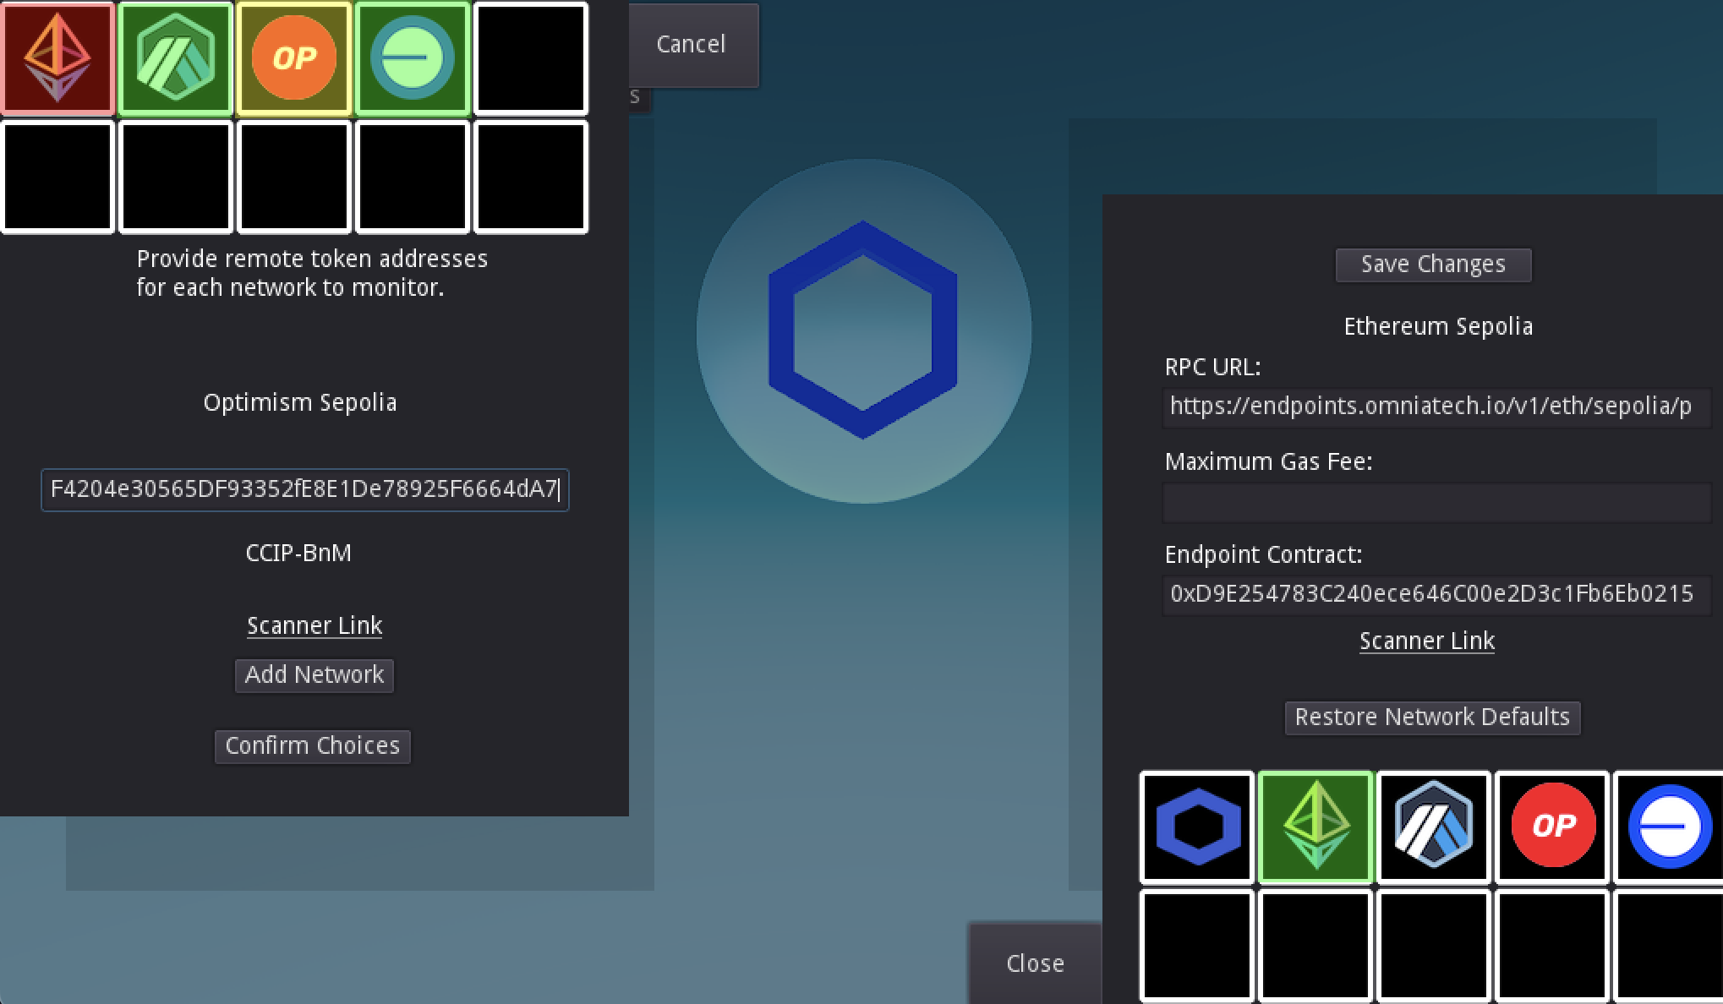Select the green Arbitrum icon in top-left grid

[176, 58]
